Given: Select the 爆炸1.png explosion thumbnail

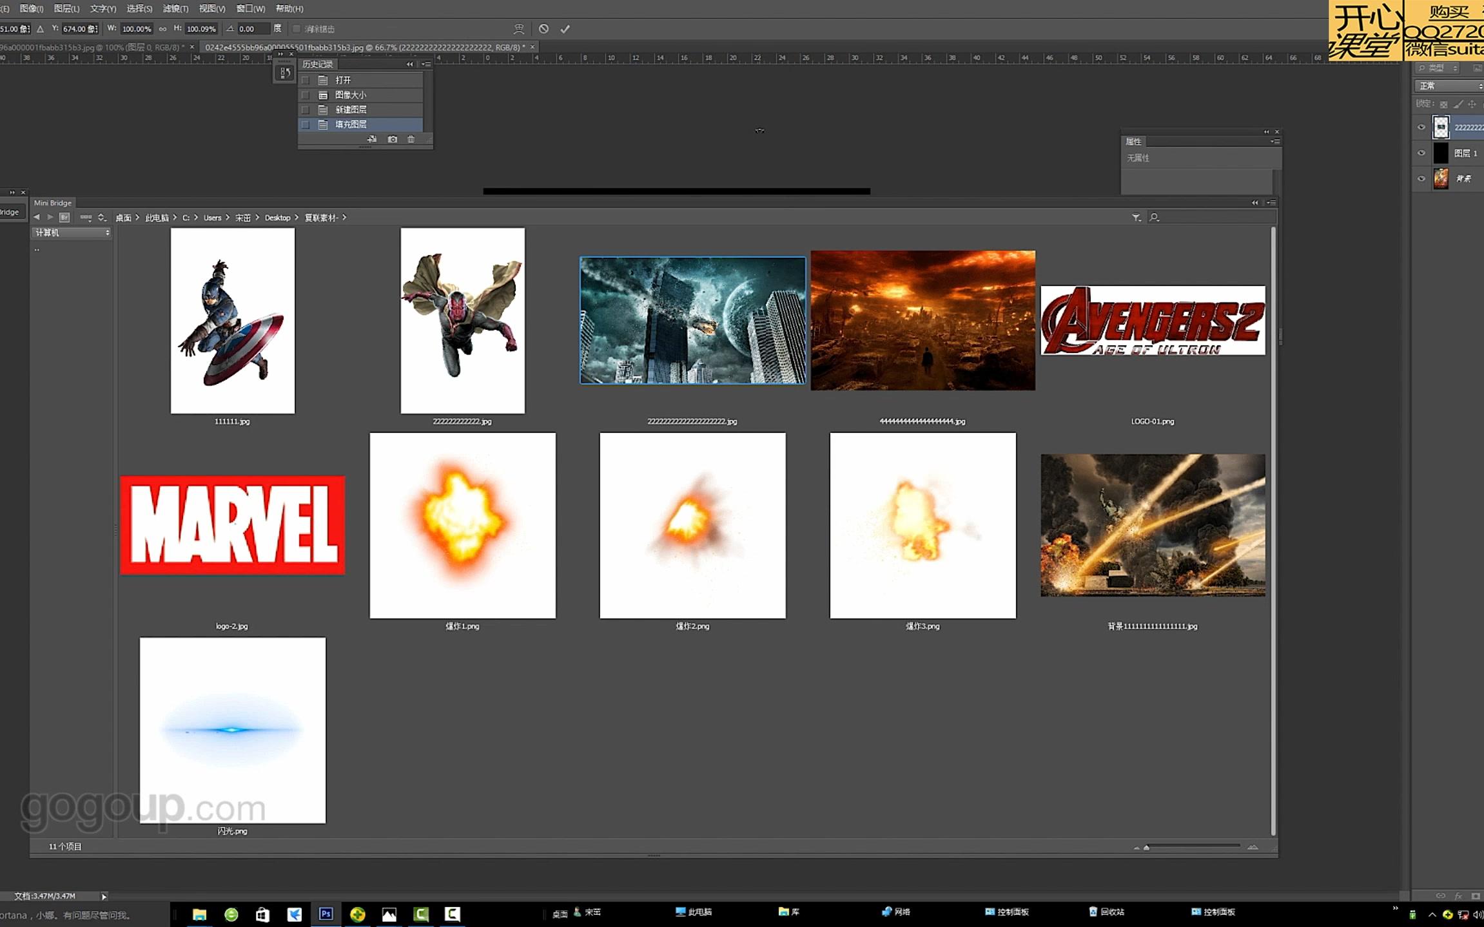Looking at the screenshot, I should coord(462,525).
